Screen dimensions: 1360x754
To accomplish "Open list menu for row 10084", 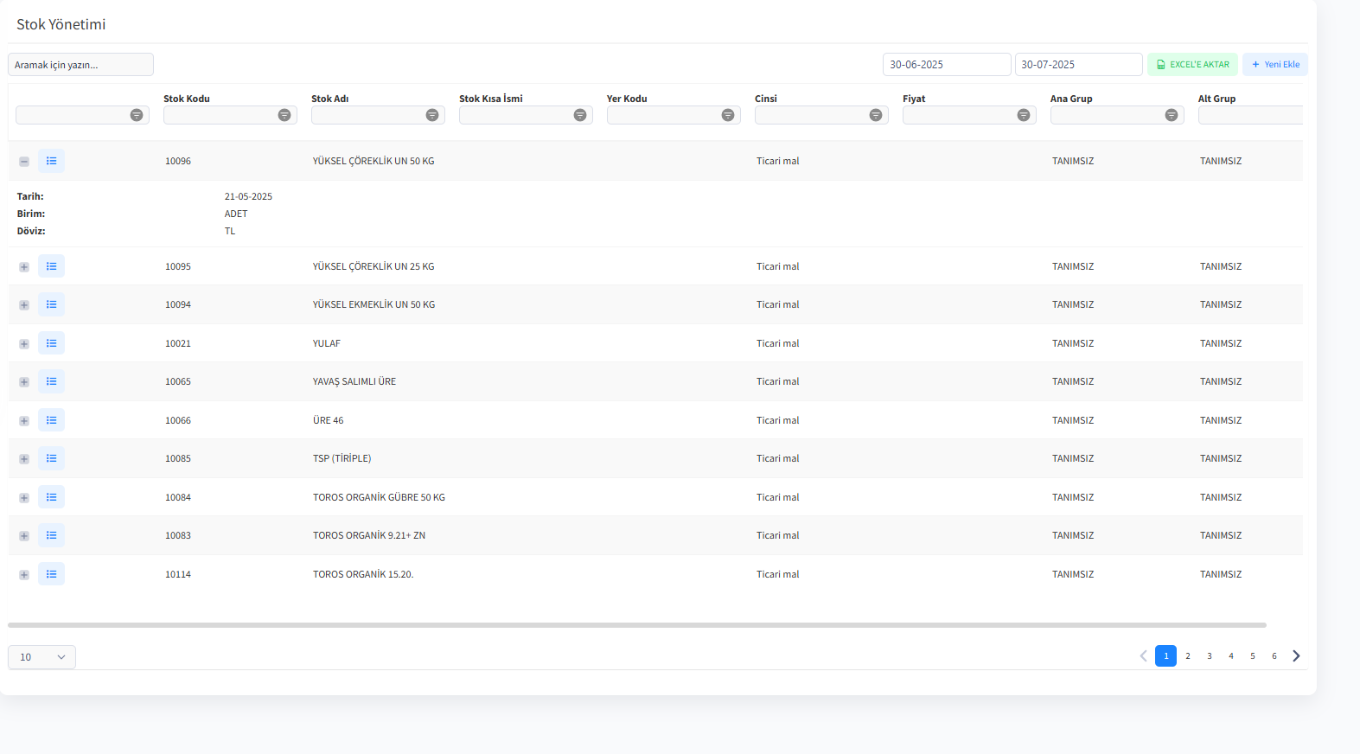I will click(x=51, y=497).
